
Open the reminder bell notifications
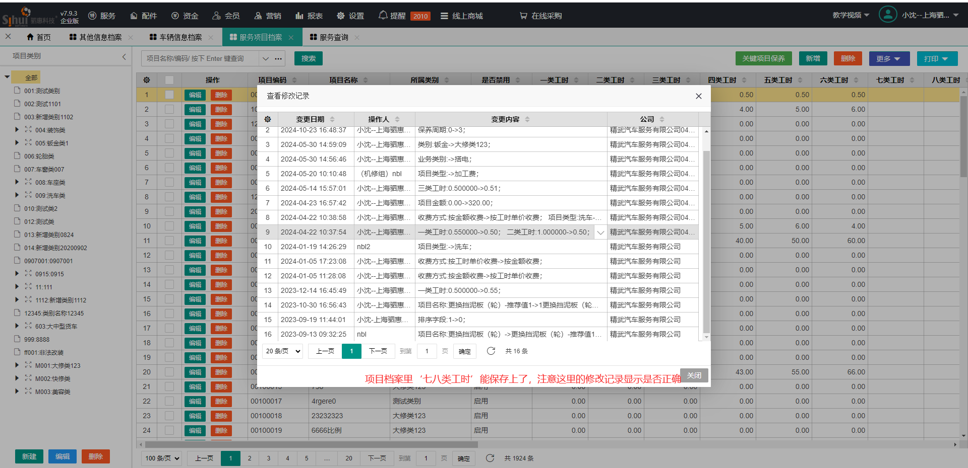[383, 16]
